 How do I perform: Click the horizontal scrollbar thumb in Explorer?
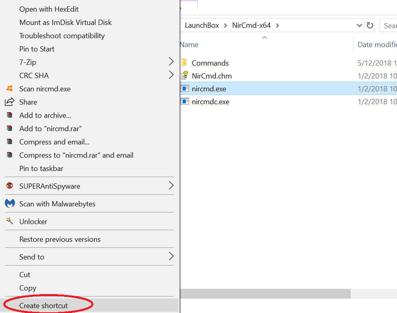(265, 294)
